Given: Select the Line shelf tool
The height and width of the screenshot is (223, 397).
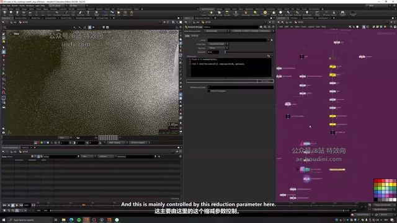Looking at the screenshot, I should tap(43, 13).
